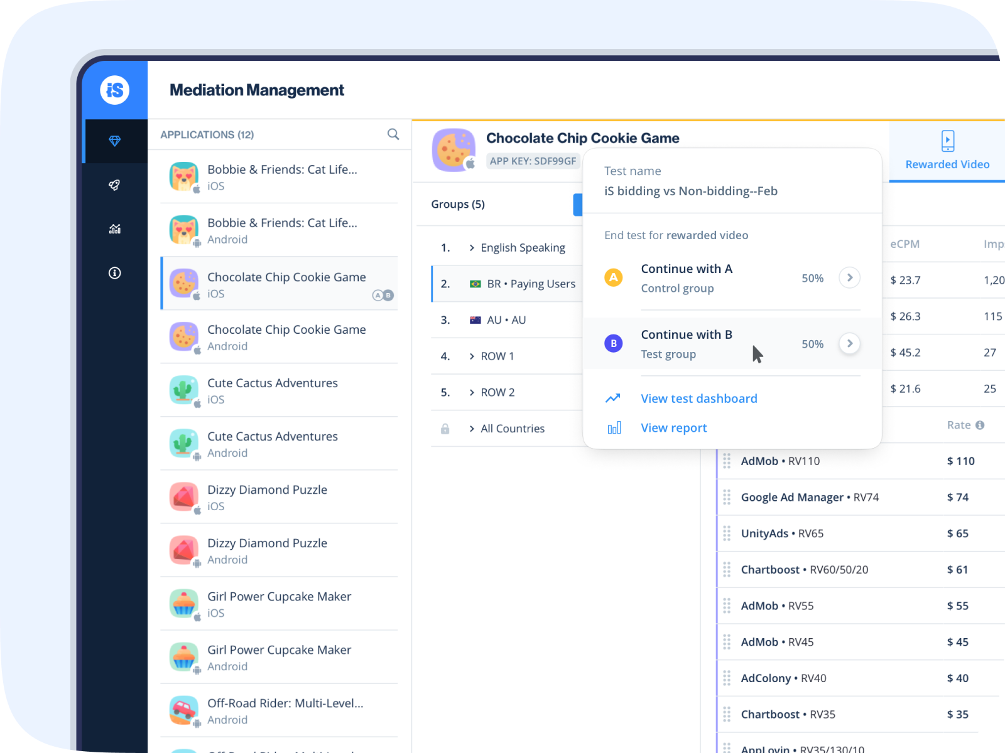
Task: Click the drag handle for AdMob RV110
Action: [727, 461]
